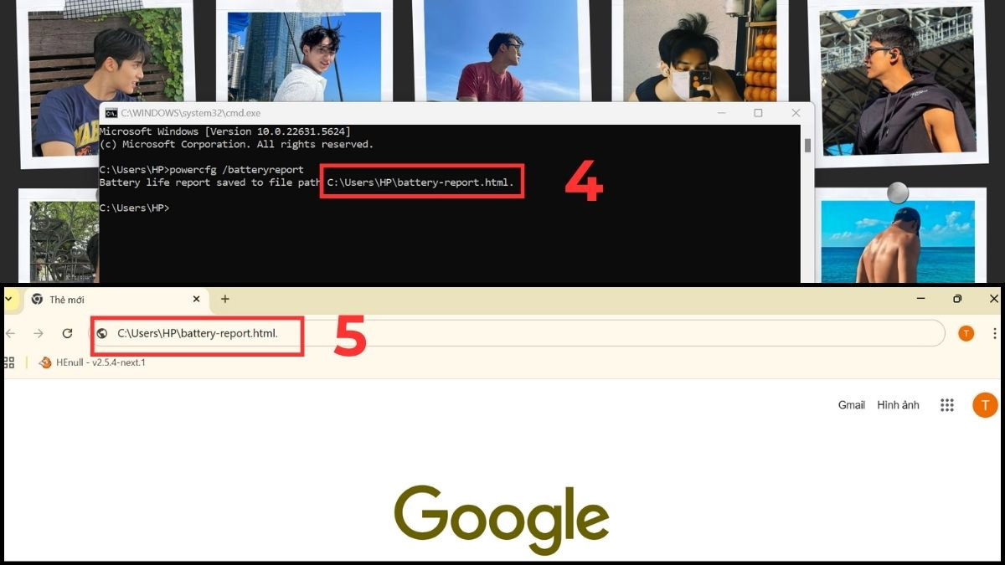Open the bookmarks bar apps grid icon

tap(9, 362)
